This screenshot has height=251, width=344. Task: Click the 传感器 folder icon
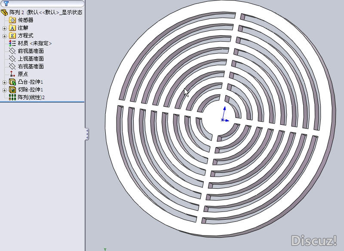click(12, 20)
